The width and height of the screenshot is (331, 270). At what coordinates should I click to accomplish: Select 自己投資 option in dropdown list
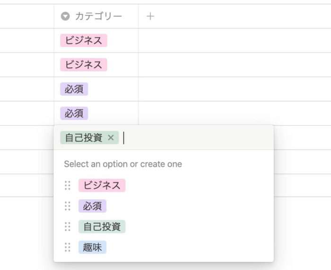(x=102, y=226)
